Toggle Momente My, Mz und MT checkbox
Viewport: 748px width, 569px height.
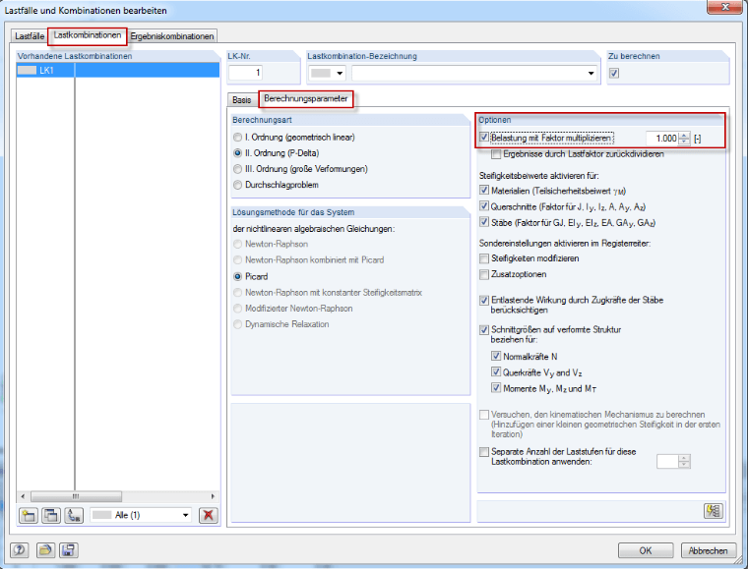[x=497, y=388]
